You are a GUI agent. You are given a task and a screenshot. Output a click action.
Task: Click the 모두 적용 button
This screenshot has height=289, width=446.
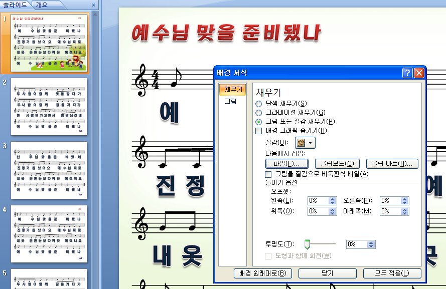pyautogui.click(x=392, y=273)
